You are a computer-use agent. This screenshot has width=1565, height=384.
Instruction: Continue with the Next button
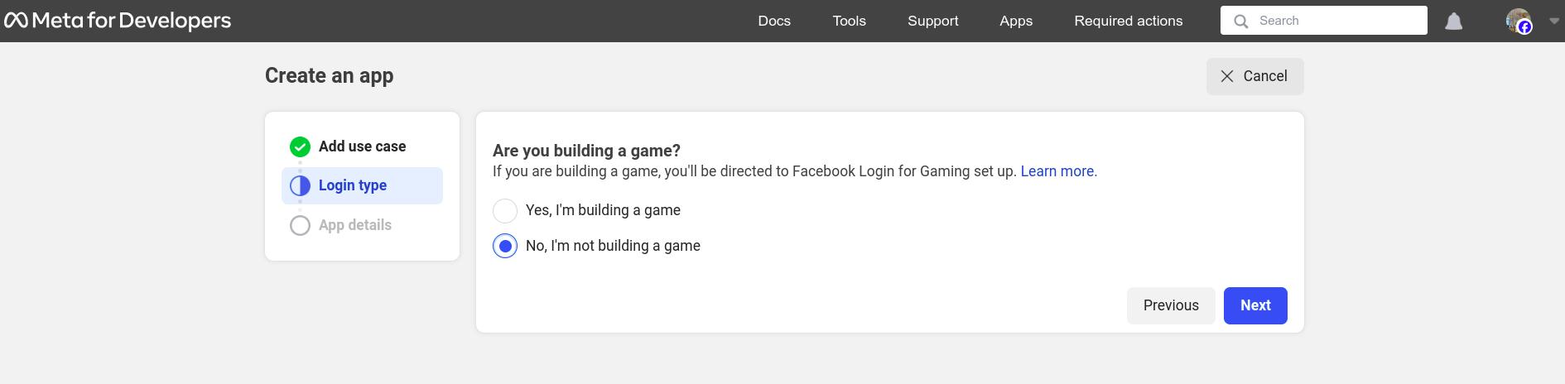[1255, 305]
